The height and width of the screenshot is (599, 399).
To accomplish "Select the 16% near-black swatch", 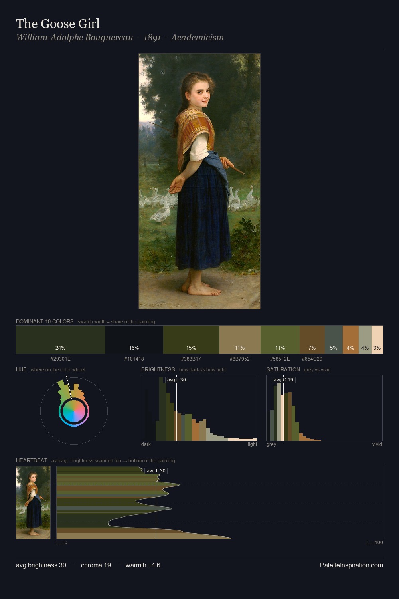I will [134, 340].
